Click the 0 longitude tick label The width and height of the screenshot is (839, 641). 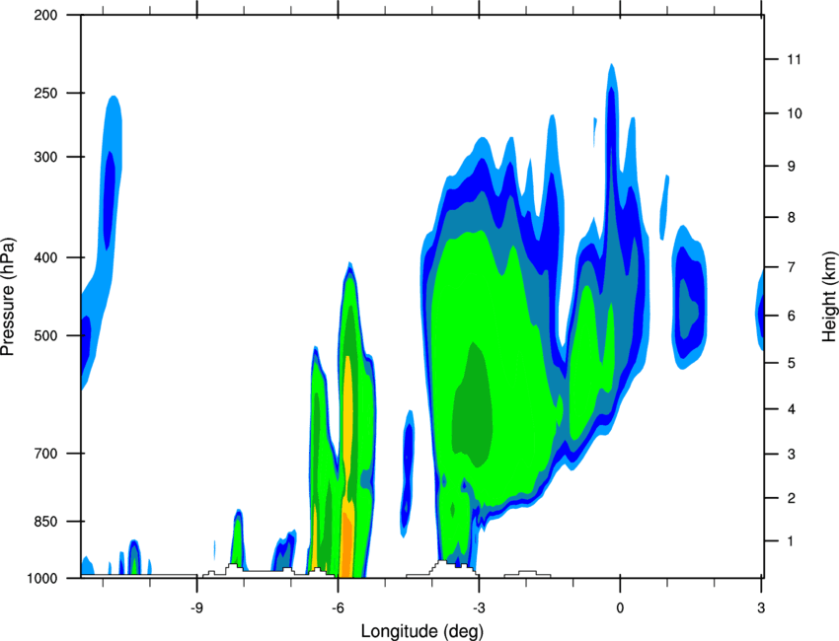coord(620,607)
